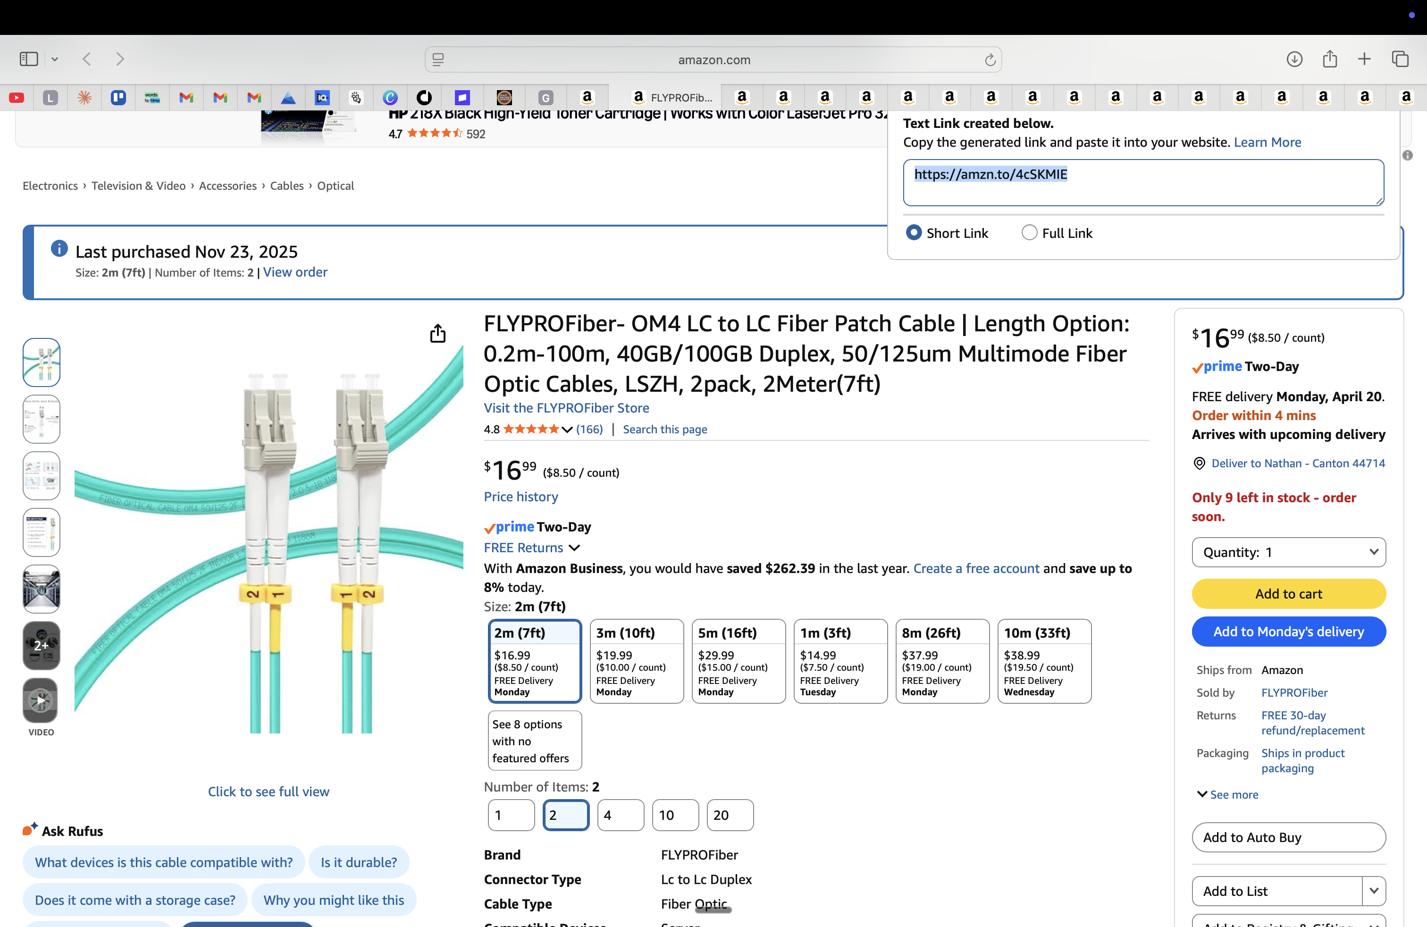The width and height of the screenshot is (1427, 927).
Task: Open a new Safari tab
Action: (1365, 59)
